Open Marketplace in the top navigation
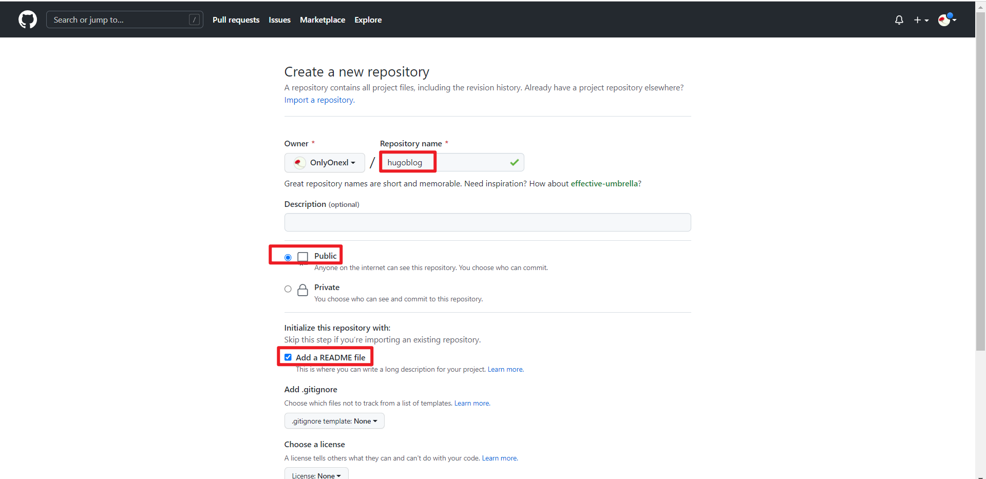The width and height of the screenshot is (986, 479). coord(323,20)
